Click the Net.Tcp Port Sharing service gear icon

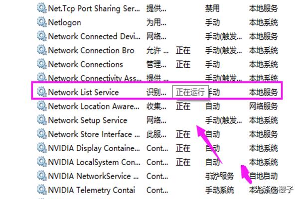point(41,8)
